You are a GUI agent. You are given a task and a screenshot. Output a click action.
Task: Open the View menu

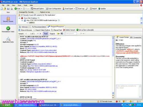coord(13,5)
